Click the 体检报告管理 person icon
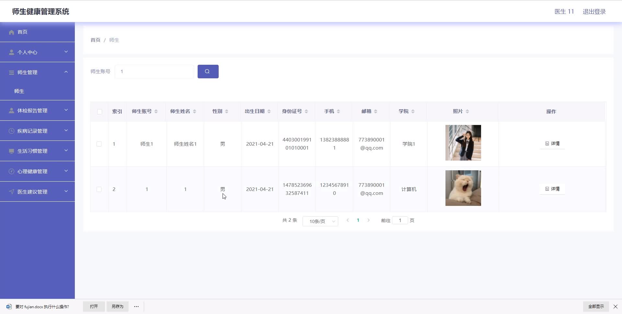The width and height of the screenshot is (622, 314). 12,111
